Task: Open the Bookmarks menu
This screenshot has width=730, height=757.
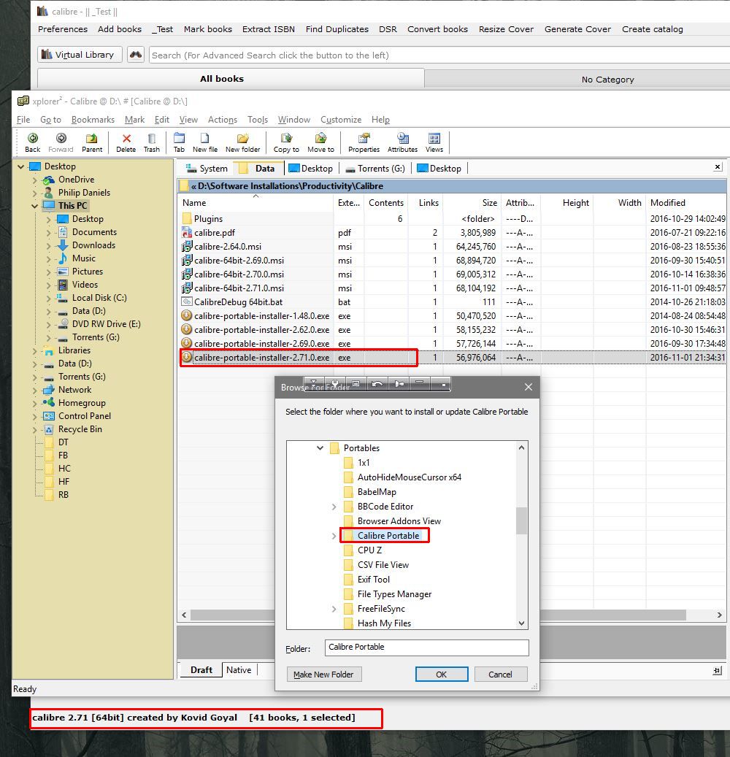Action: coord(93,120)
